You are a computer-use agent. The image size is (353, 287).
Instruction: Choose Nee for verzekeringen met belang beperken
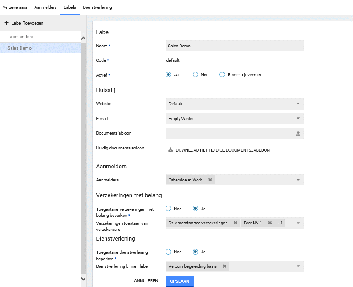(168, 209)
